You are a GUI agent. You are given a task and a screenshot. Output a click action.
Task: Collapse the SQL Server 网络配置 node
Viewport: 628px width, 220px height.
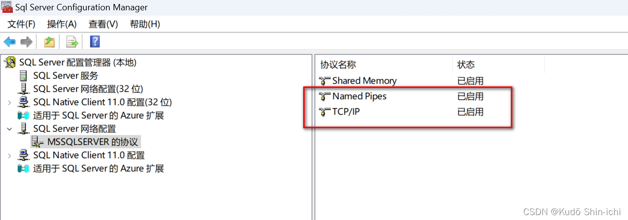point(9,129)
